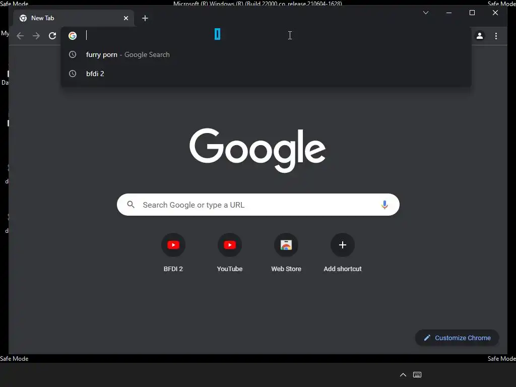
Task: Reload the page with the refresh icon
Action: point(52,36)
